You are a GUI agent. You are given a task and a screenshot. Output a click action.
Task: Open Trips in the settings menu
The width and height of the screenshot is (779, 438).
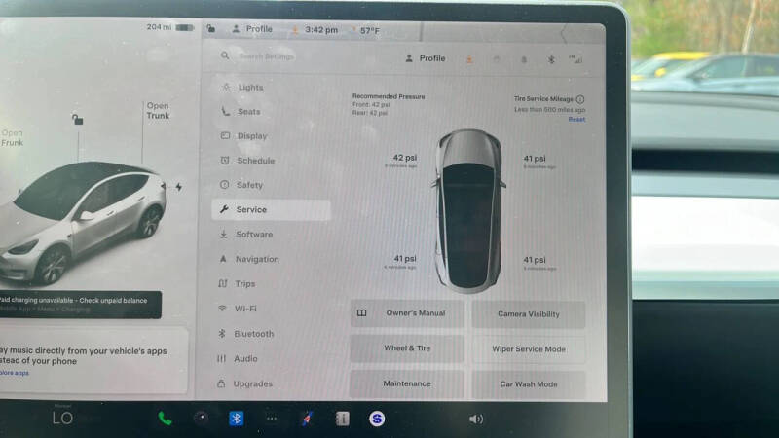click(245, 284)
